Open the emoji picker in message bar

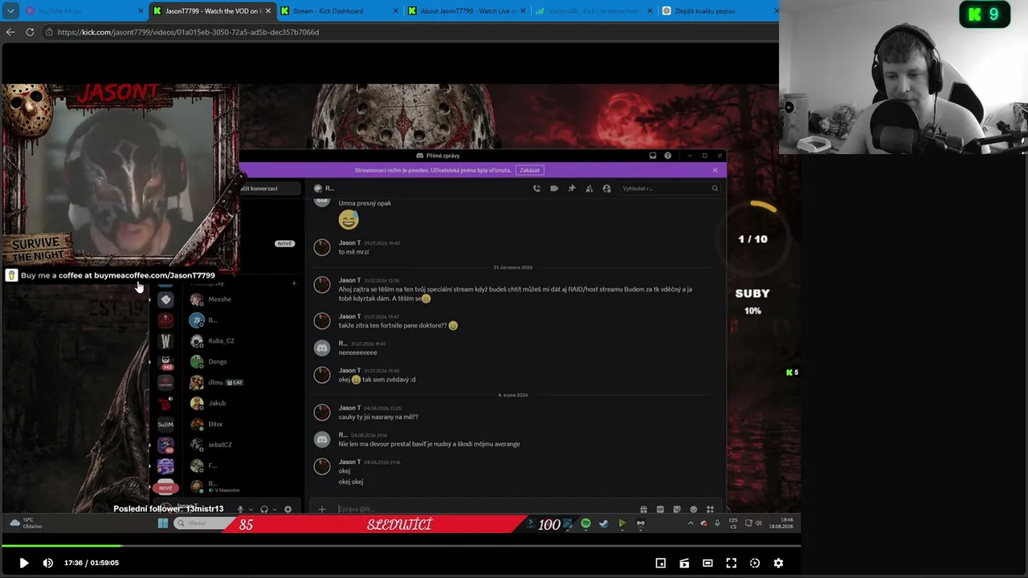point(694,509)
